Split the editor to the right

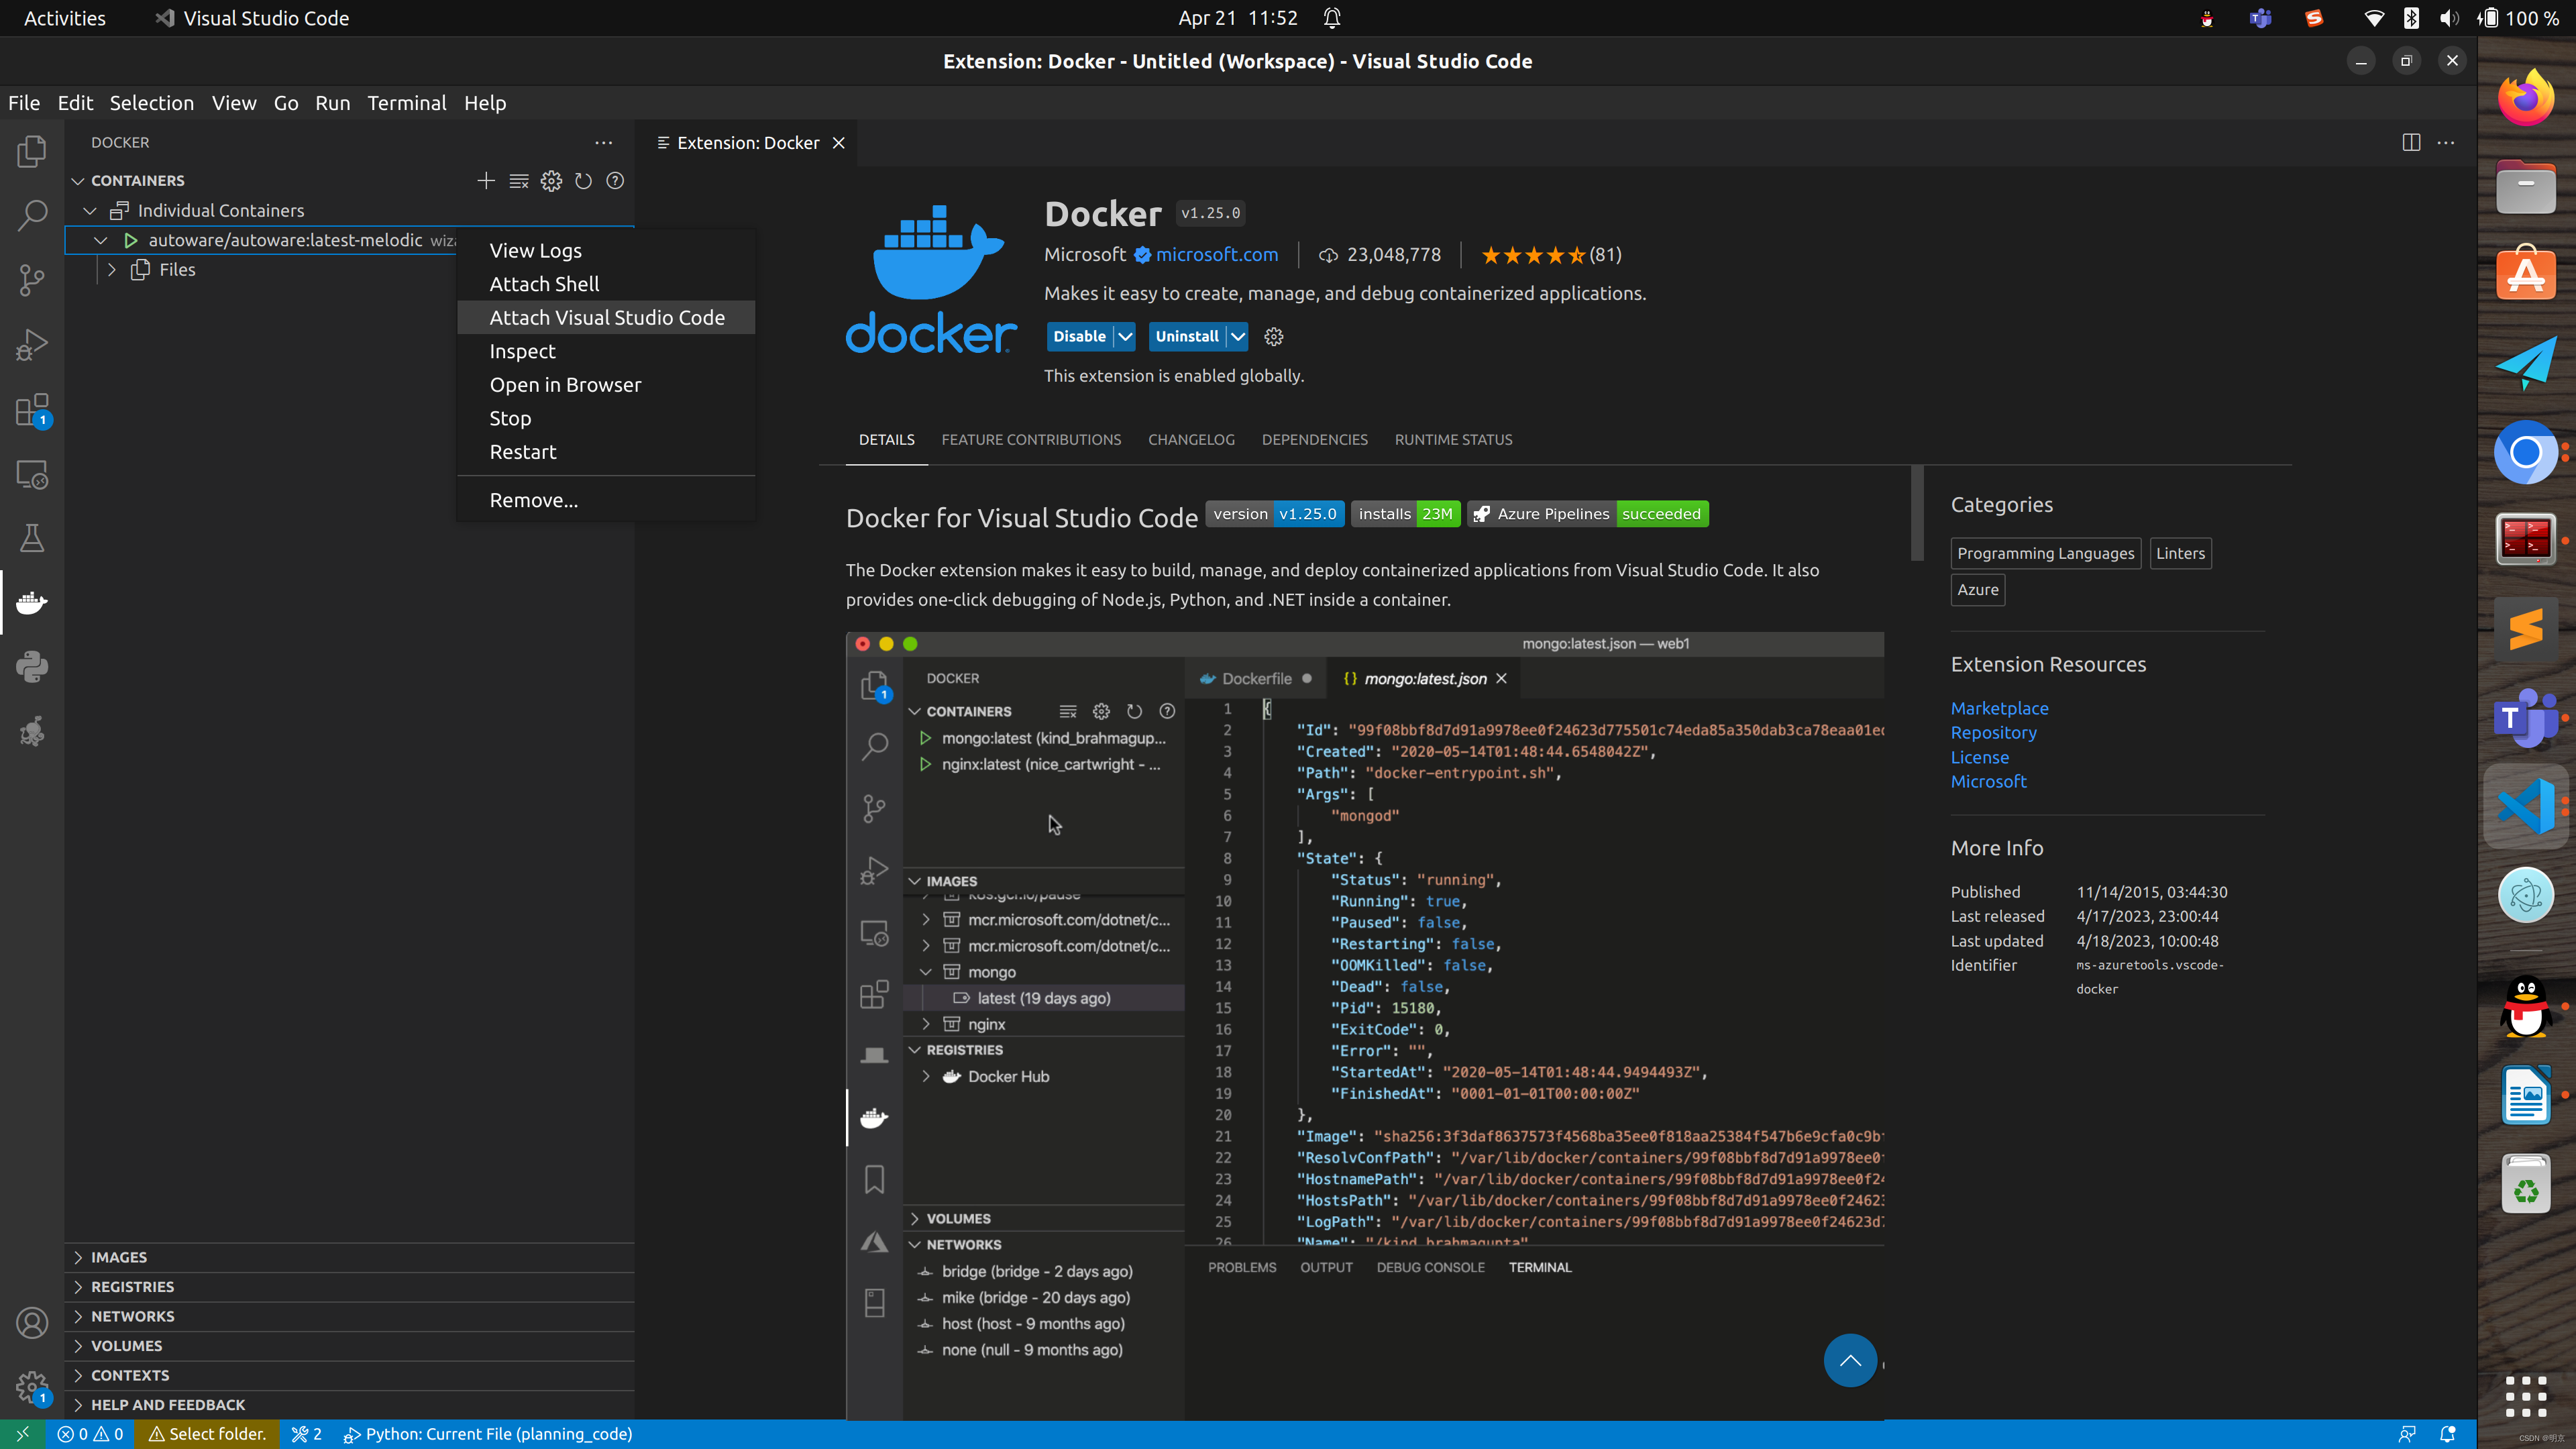pyautogui.click(x=2411, y=143)
